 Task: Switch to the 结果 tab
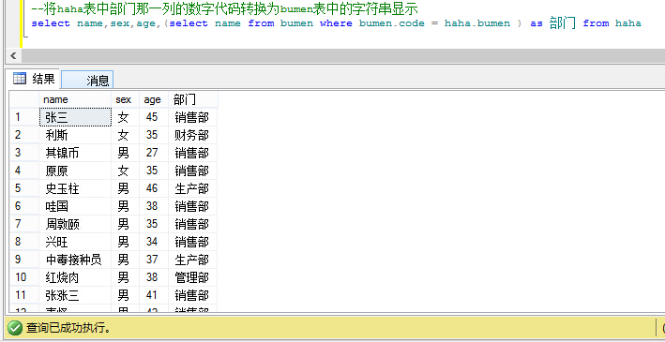tap(35, 79)
